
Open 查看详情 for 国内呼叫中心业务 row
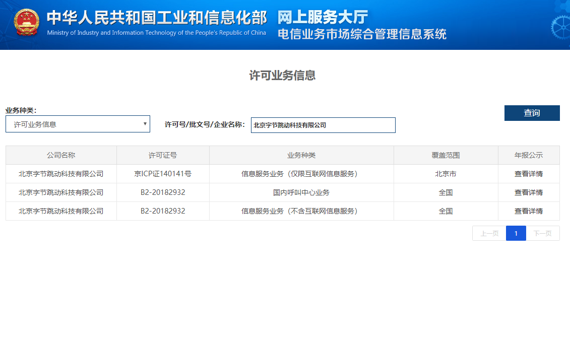click(528, 192)
